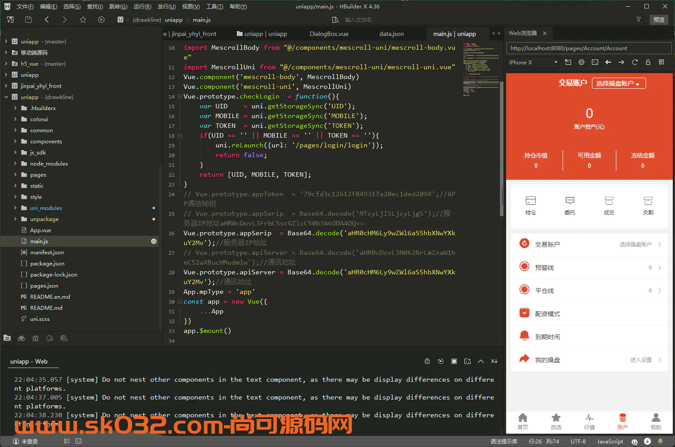675x447 pixels.
Task: Collapse the console panel with up chevron
Action: (x=480, y=361)
